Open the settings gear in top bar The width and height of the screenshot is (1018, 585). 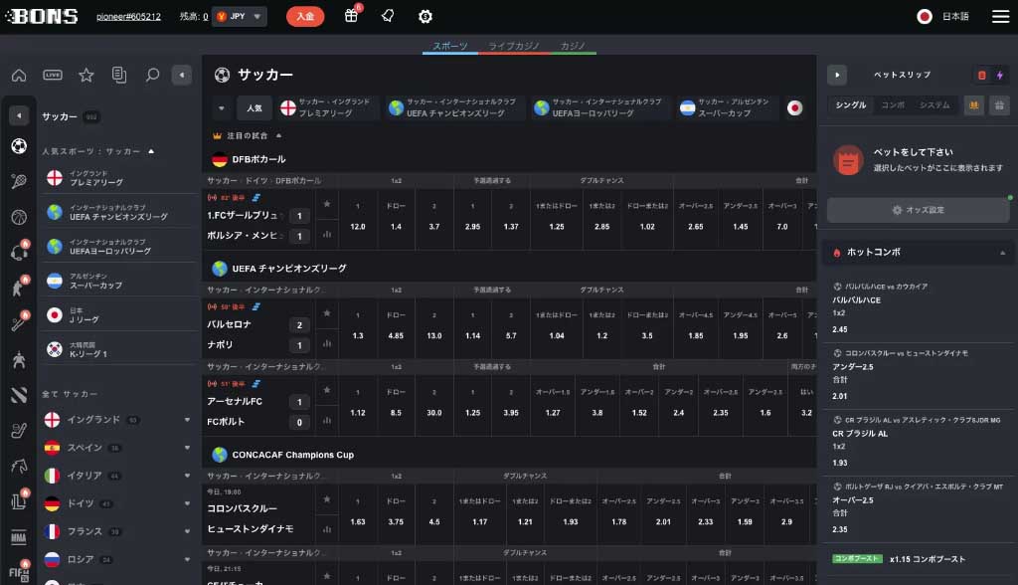point(425,16)
